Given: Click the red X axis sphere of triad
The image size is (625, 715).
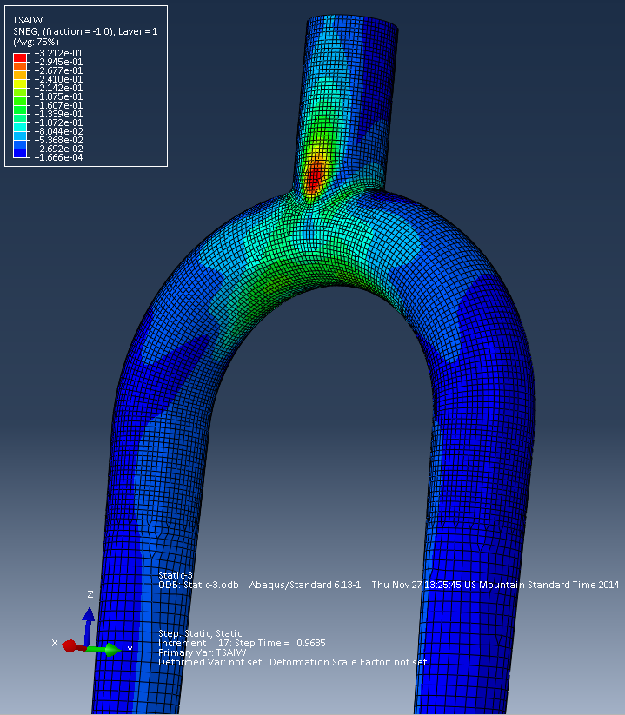Looking at the screenshot, I should (x=70, y=646).
